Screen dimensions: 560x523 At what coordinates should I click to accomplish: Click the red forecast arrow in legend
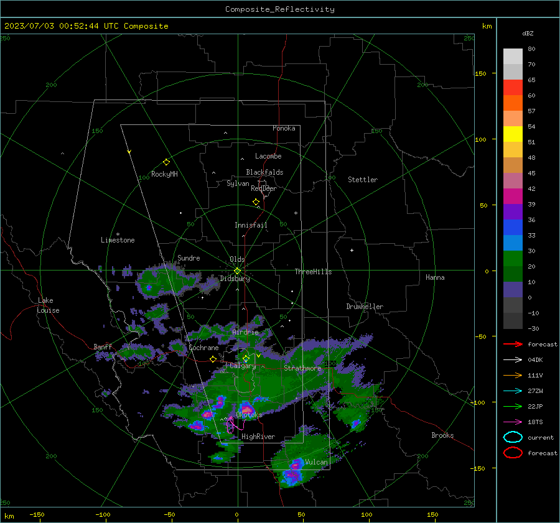[x=513, y=344]
